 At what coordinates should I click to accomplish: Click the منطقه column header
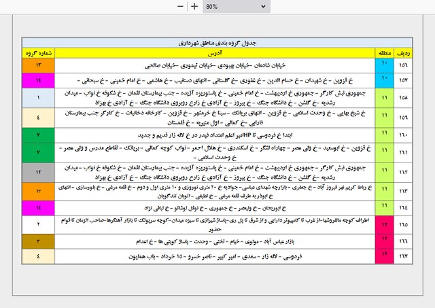point(385,52)
